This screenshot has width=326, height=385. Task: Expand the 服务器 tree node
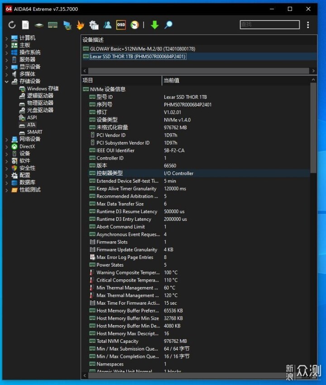coord(7,60)
